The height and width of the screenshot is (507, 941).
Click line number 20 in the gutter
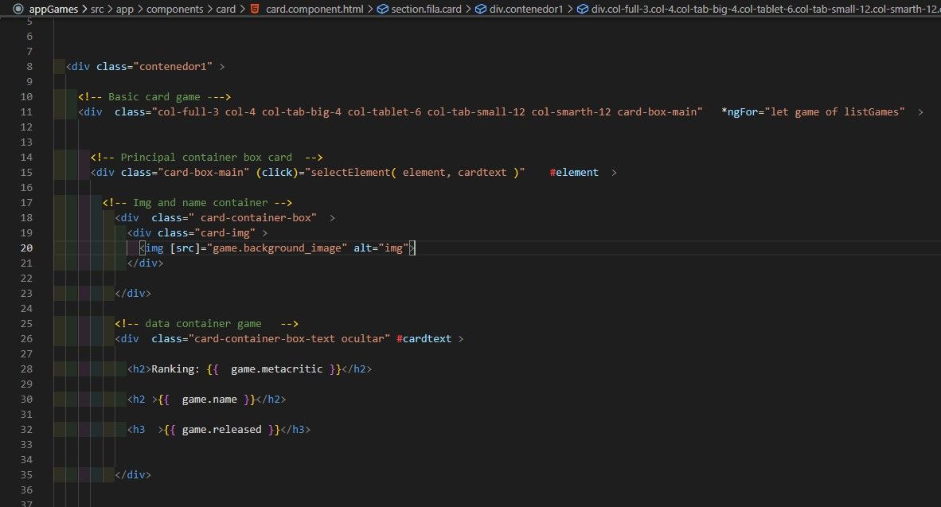point(26,248)
